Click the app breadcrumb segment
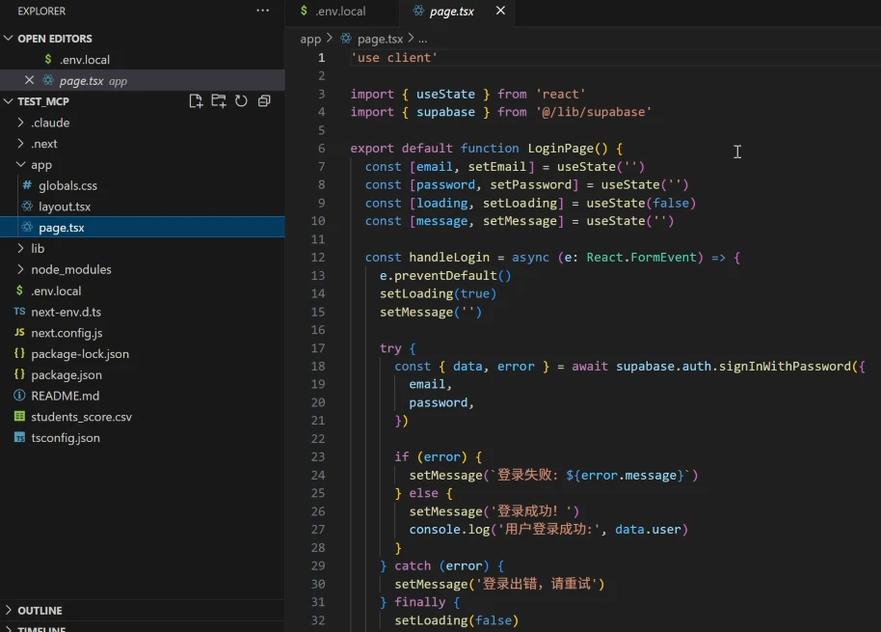This screenshot has width=881, height=632. click(310, 39)
